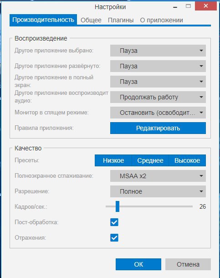Expand the Монитор в спящем режиме dropdown
The width and height of the screenshot is (220, 278).
(158, 113)
